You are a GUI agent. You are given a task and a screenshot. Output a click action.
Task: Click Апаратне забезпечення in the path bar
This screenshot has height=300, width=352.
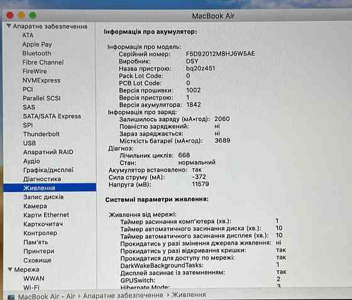coord(123,296)
